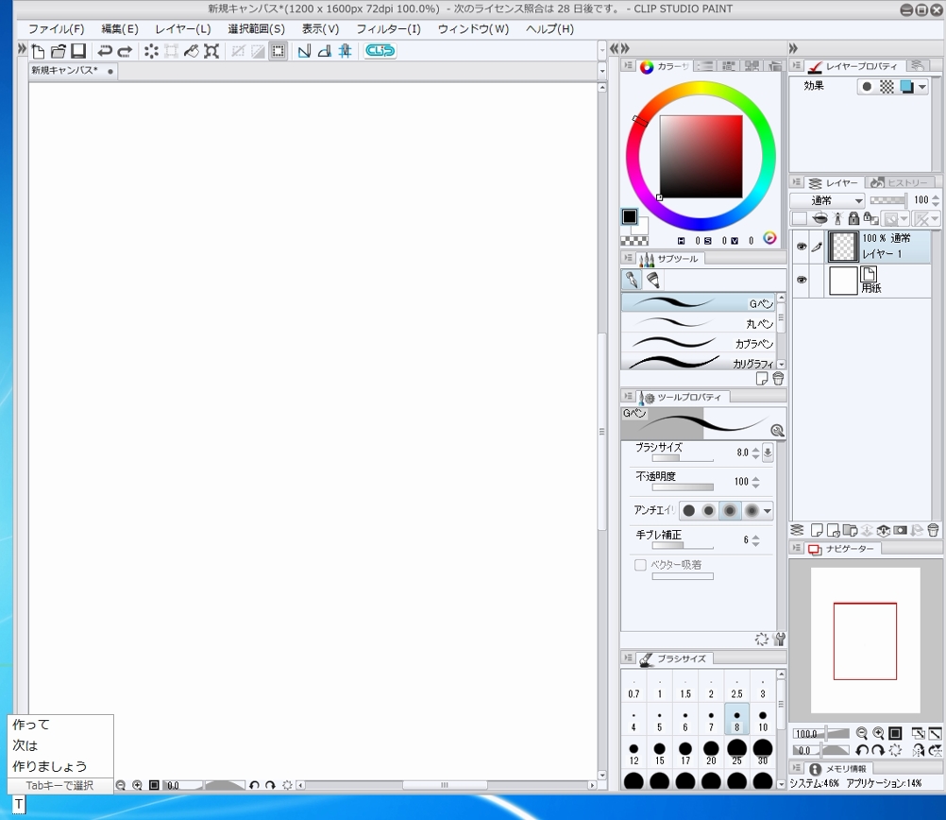Hide Layer 1 with its eye icon
The image size is (946, 820).
(x=801, y=247)
